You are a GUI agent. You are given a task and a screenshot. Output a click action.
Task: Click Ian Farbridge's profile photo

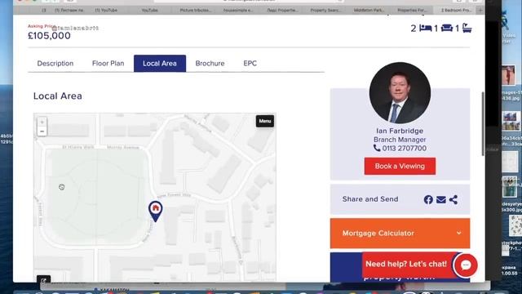click(400, 92)
